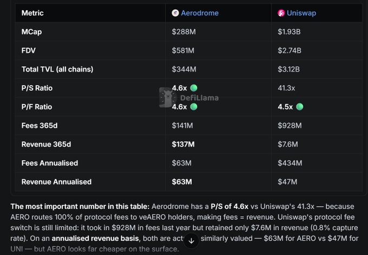Click Uniswap Fees 365d value $928M in table
Image resolution: width=368 pixels, height=255 pixels.
(x=290, y=126)
